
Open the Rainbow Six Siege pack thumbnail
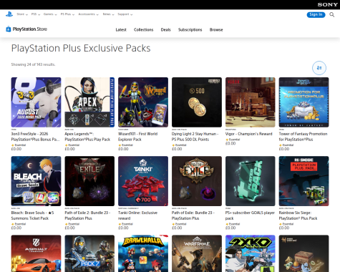coord(303,181)
